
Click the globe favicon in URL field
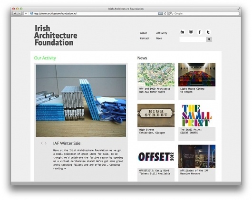click(x=32, y=13)
